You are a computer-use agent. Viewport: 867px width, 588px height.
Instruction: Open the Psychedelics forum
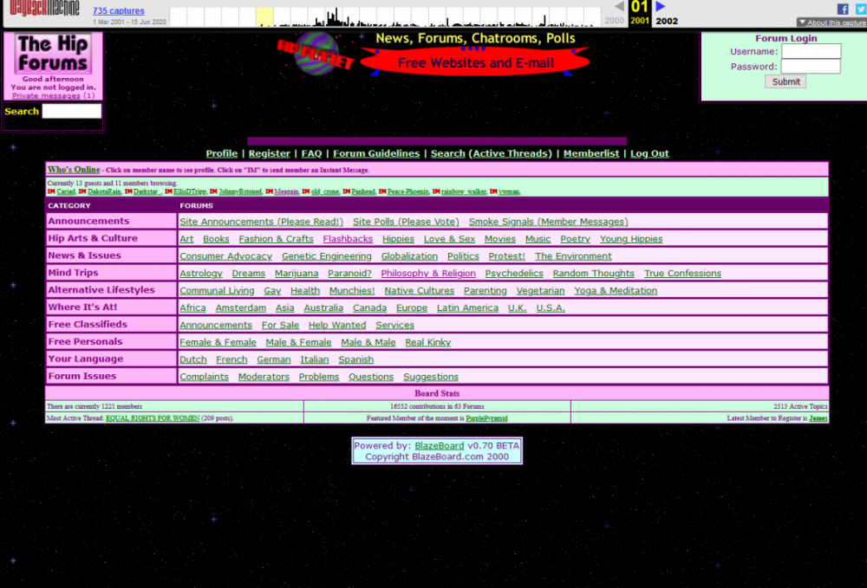tap(514, 274)
